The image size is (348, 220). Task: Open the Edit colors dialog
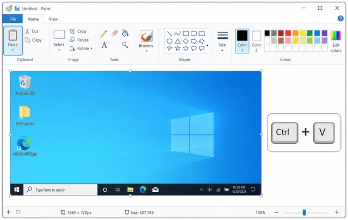tap(336, 41)
